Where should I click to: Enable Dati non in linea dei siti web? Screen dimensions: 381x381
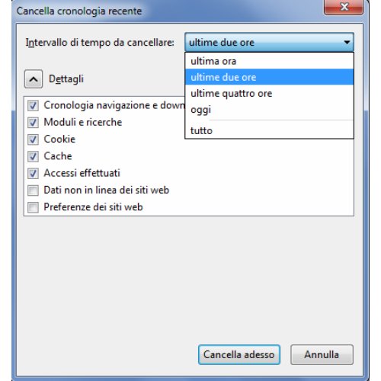pos(33,190)
